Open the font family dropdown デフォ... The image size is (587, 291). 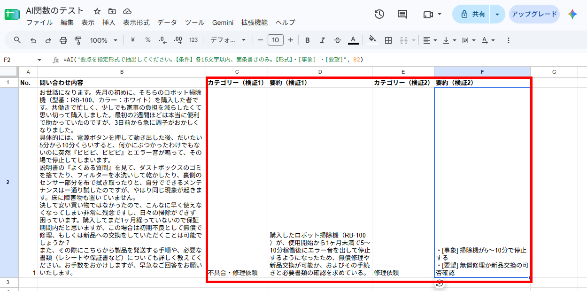(x=228, y=40)
